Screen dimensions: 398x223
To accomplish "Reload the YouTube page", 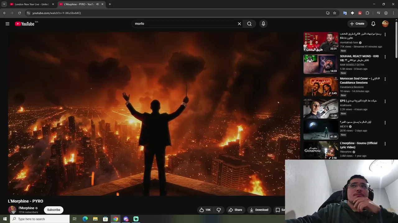I will (19, 13).
